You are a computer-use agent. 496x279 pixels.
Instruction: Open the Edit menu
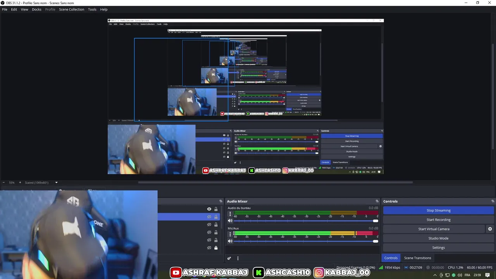click(14, 9)
